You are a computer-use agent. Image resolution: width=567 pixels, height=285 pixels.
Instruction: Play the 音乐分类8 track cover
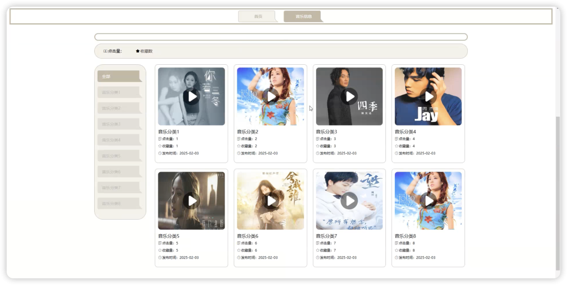(x=428, y=200)
